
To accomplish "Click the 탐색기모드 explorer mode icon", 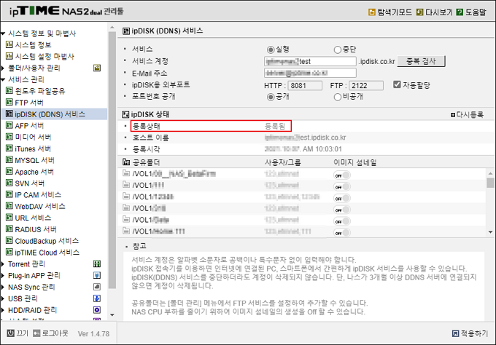I will click(x=372, y=12).
